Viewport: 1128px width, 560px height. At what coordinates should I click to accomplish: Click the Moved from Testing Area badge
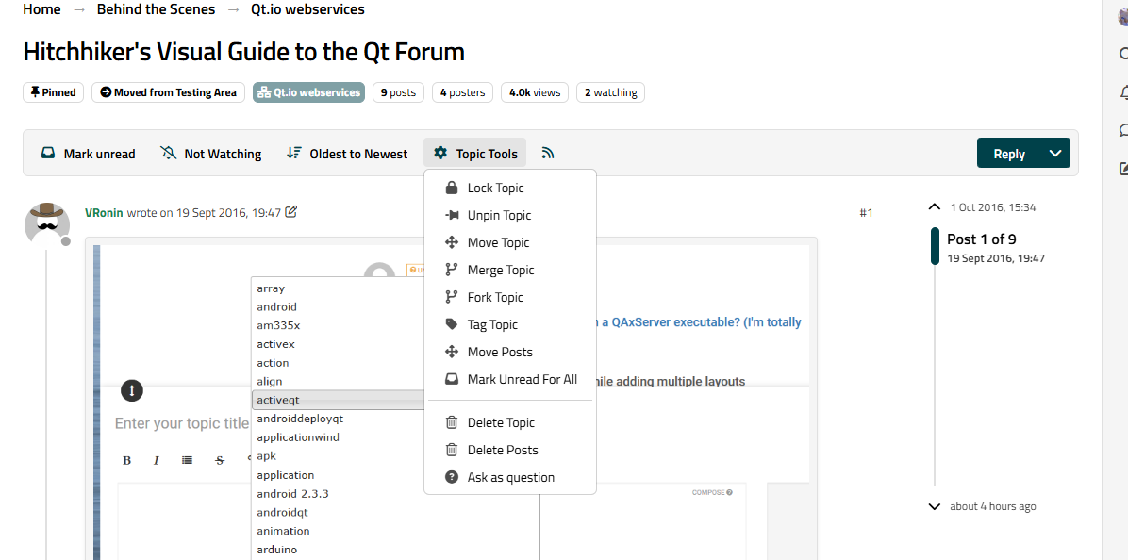click(168, 92)
